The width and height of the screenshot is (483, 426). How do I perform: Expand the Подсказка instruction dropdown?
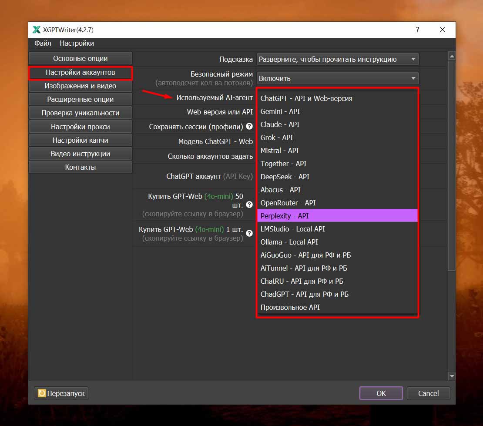click(337, 59)
